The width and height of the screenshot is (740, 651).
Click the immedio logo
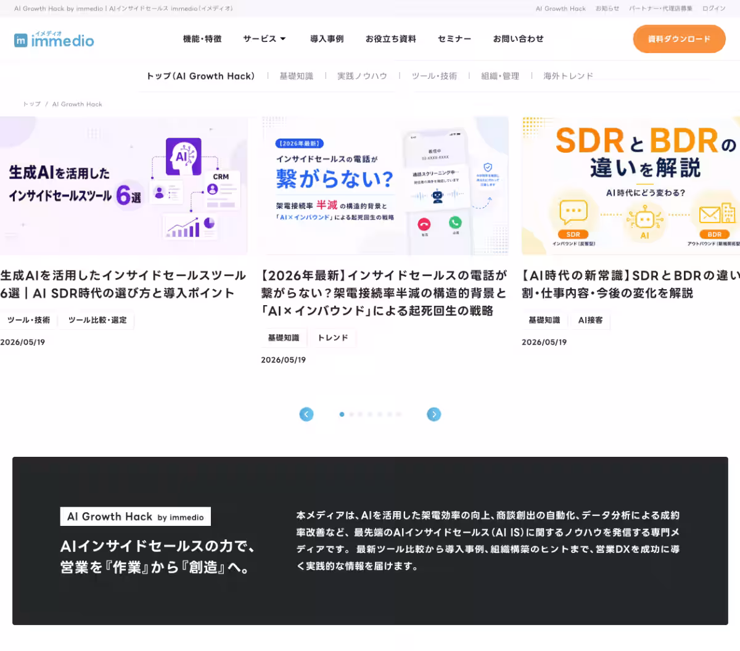coord(54,39)
